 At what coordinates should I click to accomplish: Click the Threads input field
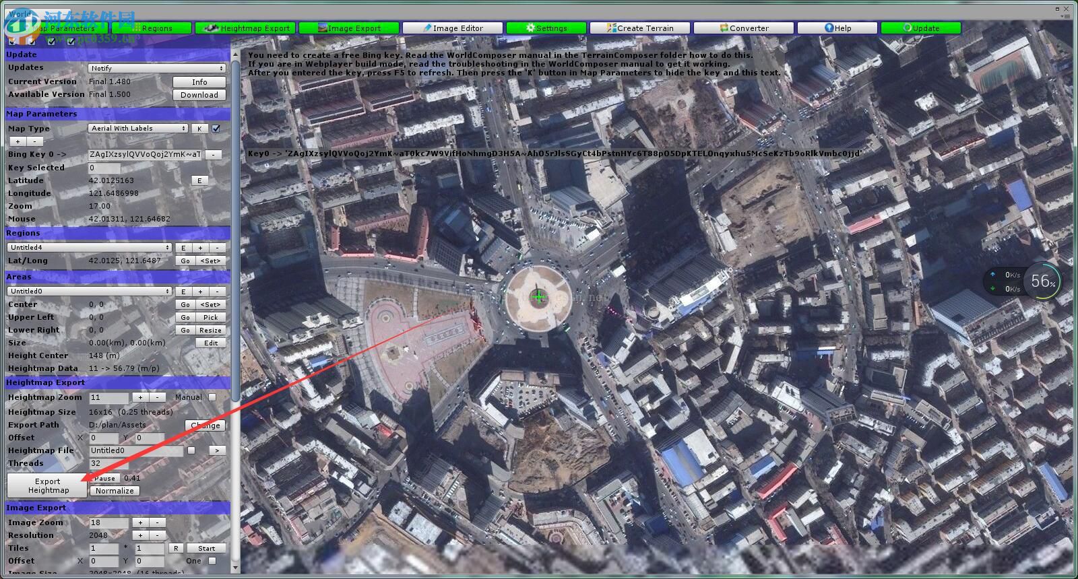pos(108,463)
